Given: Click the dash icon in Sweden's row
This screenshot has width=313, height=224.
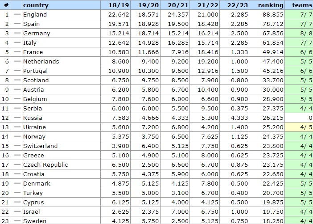Looking at the screenshot, I should pos(17,221).
